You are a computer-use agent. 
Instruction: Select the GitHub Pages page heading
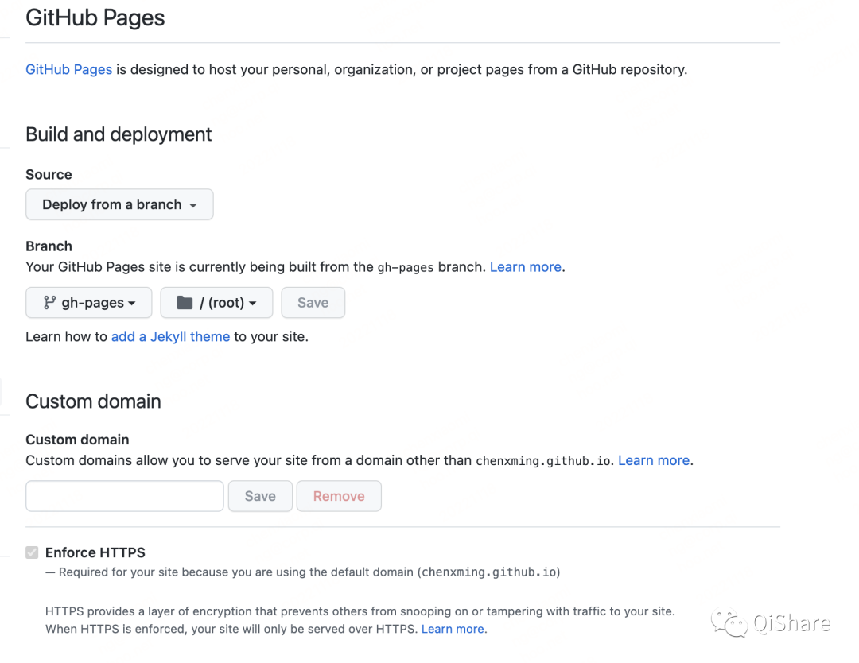click(95, 17)
